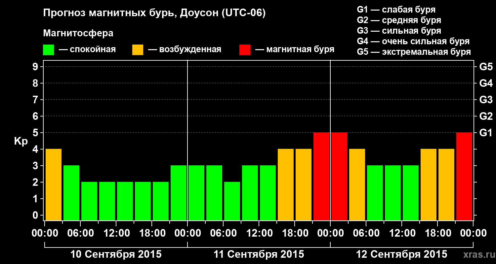
Task: Select the first orange bar on 10 Сентября
Action: coord(54,185)
